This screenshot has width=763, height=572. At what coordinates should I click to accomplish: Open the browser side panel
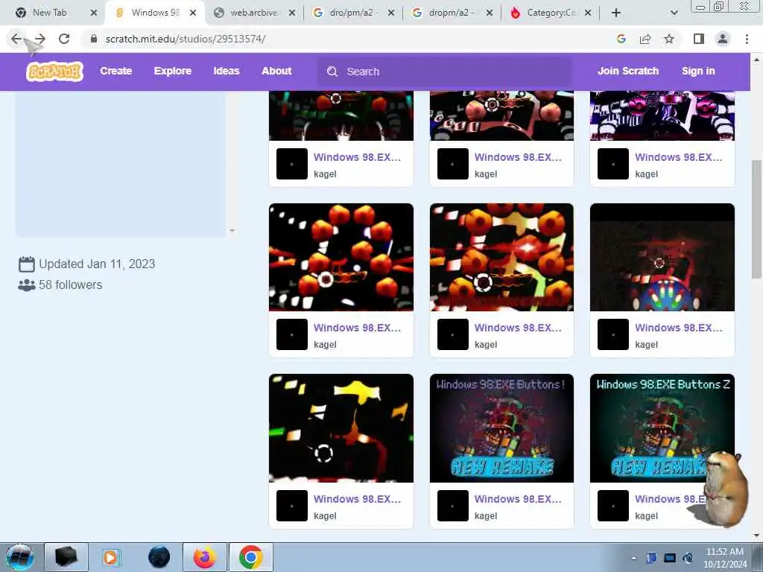[x=699, y=39]
